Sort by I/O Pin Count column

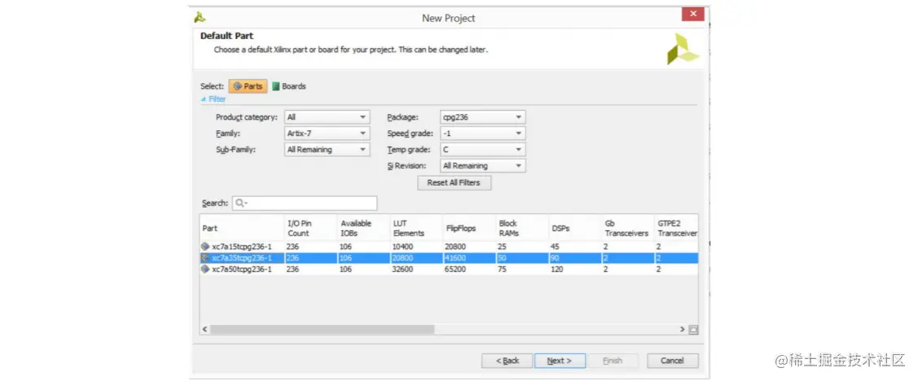(x=310, y=228)
